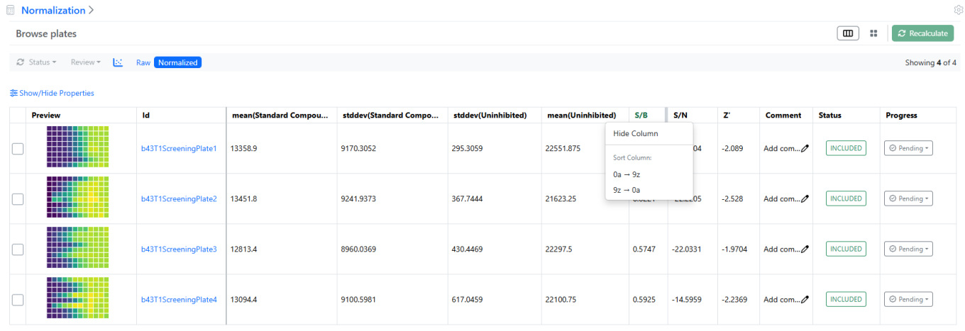
Task: Choose Hide Column in context menu
Action: point(635,133)
